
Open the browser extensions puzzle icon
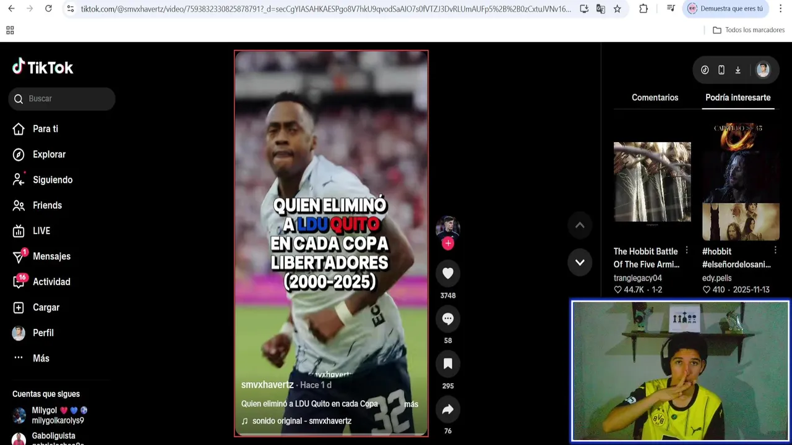click(x=643, y=9)
